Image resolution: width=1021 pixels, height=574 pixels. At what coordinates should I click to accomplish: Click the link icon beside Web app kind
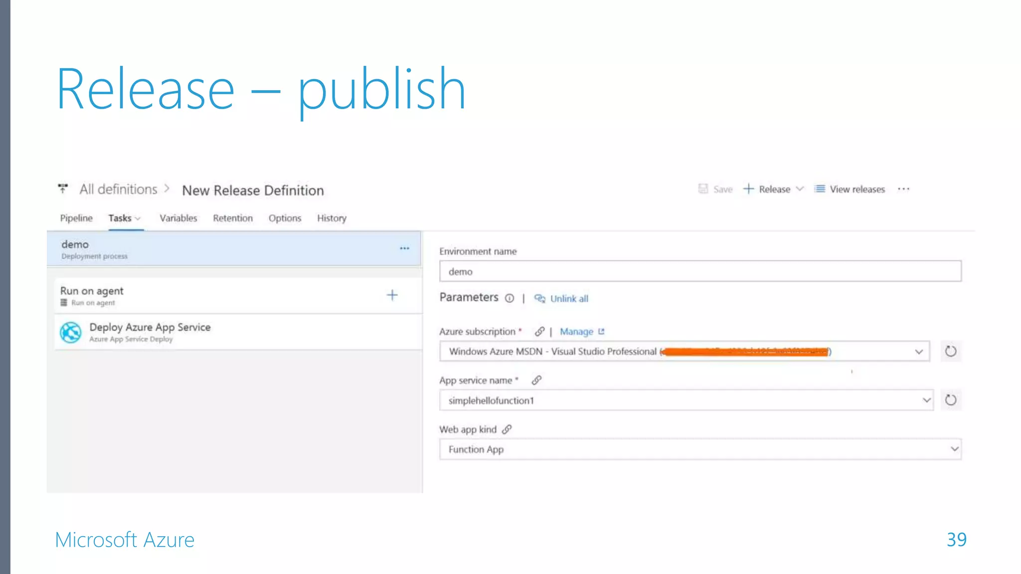click(x=507, y=430)
